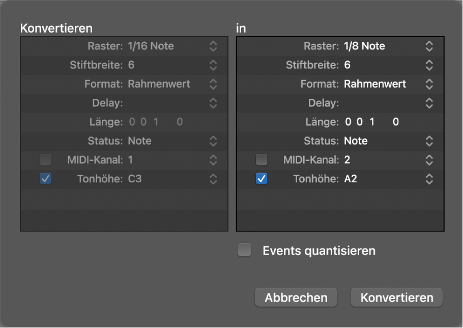Open Raster 1/16 Note popup on left
463x328 pixels.
click(x=213, y=46)
